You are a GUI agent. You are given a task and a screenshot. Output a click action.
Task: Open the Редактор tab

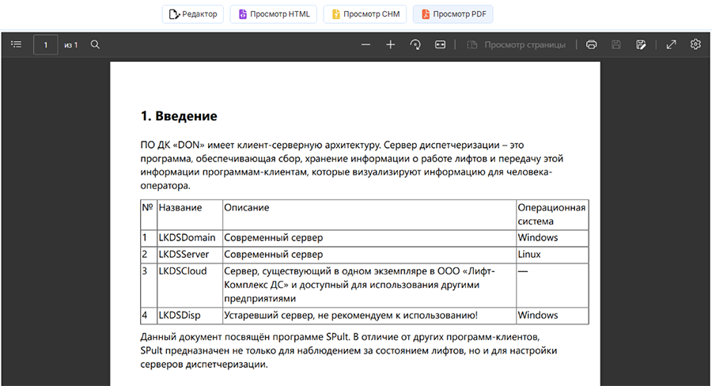[192, 14]
